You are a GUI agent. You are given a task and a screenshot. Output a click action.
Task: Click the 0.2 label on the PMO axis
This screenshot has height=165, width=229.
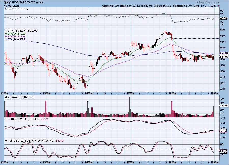tap(223, 123)
